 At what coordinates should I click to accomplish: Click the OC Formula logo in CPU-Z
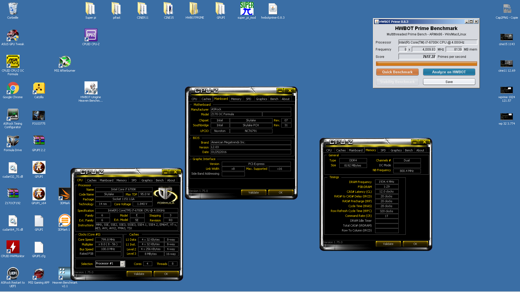166,195
